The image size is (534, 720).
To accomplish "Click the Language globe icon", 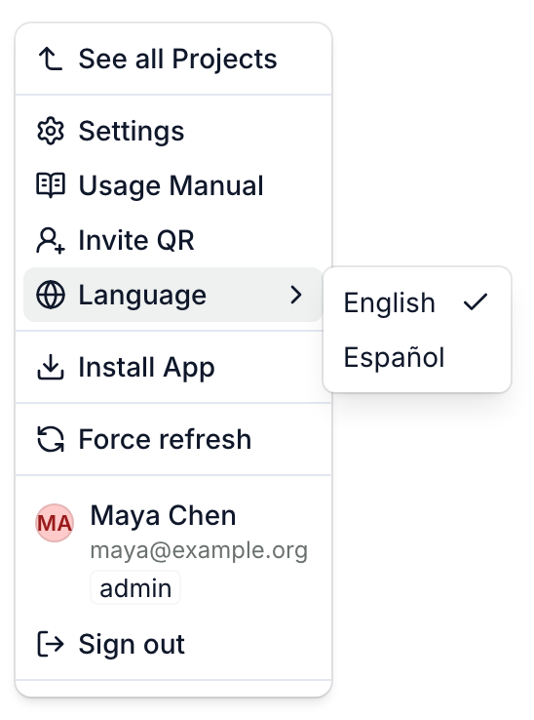I will tap(51, 295).
